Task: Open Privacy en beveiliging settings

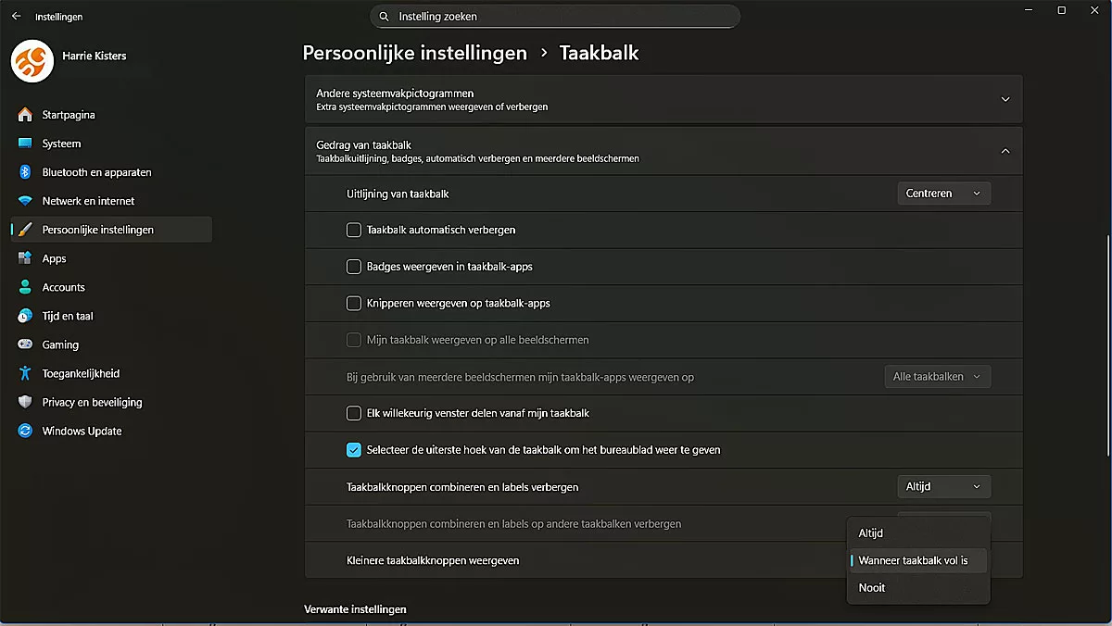Action: pyautogui.click(x=91, y=401)
